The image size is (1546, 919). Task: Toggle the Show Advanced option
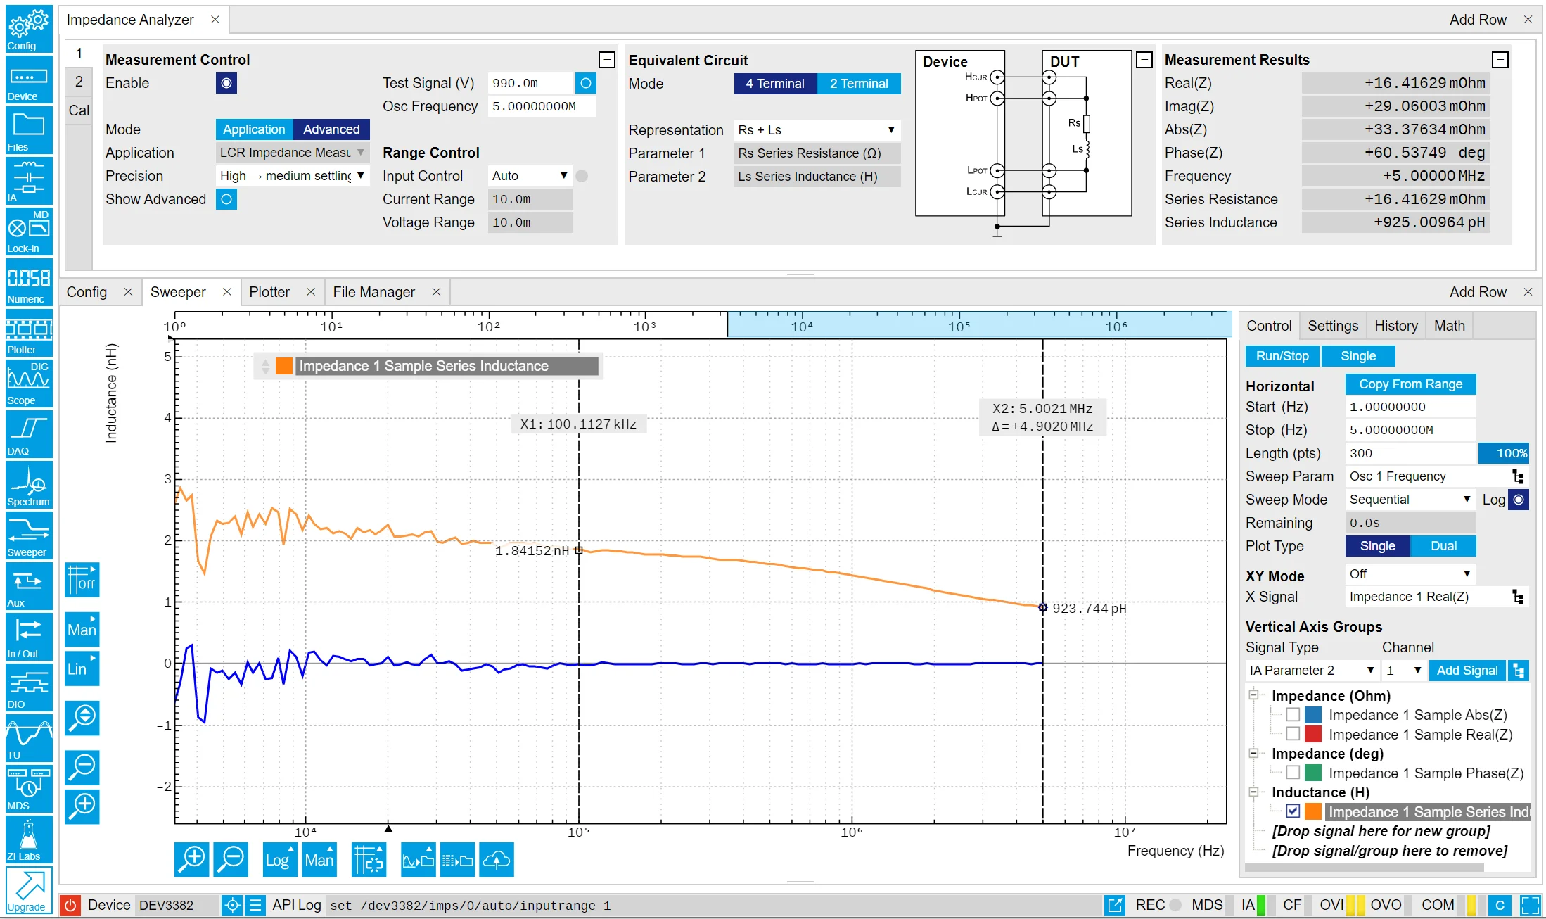226,199
